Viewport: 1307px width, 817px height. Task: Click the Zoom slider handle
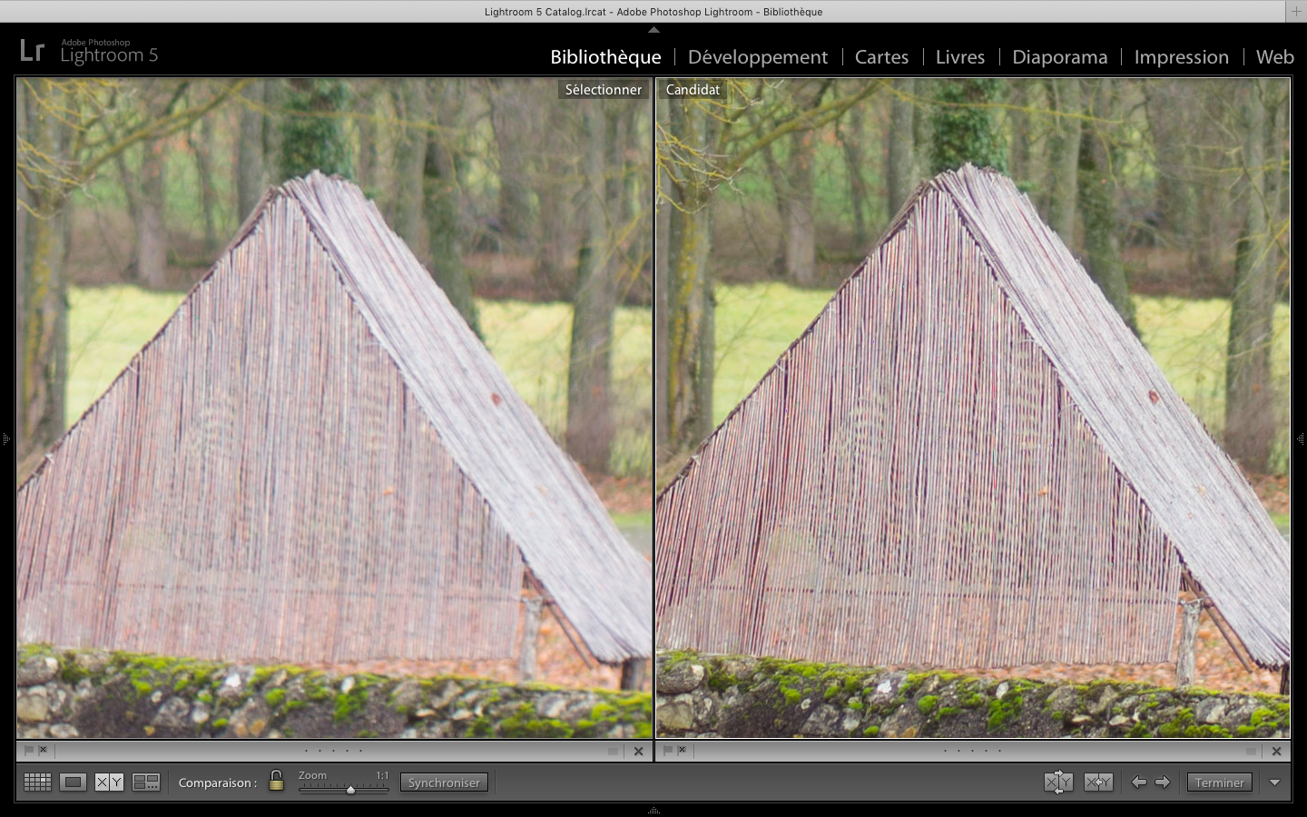tap(350, 790)
